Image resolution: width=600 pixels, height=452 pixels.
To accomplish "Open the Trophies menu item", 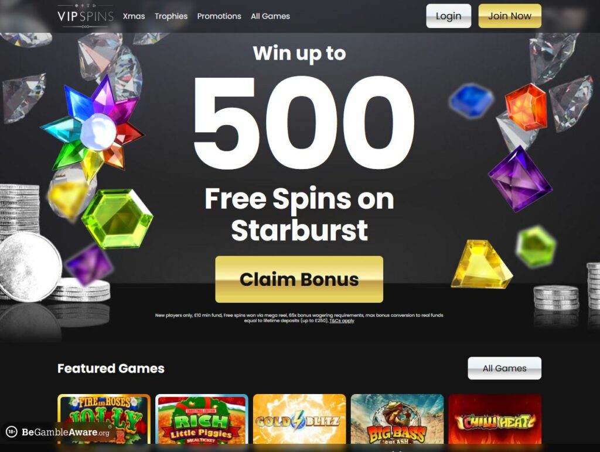I will 171,16.
